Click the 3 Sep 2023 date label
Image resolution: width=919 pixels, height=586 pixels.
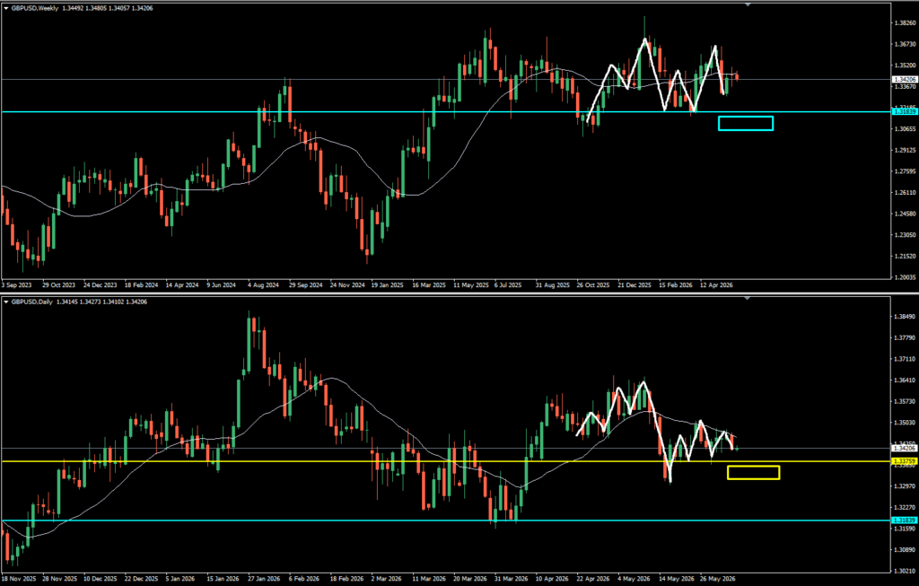click(16, 285)
